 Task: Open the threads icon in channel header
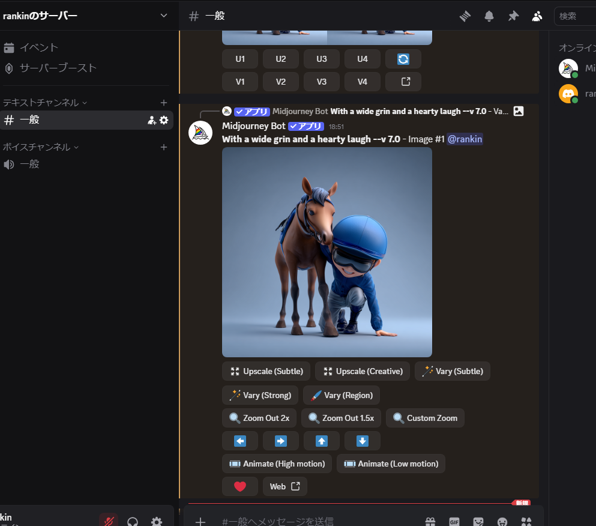[x=465, y=16]
